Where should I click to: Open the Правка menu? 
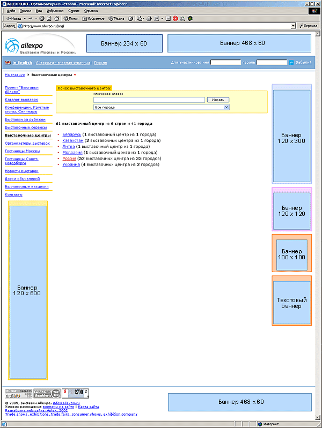[x=25, y=11]
